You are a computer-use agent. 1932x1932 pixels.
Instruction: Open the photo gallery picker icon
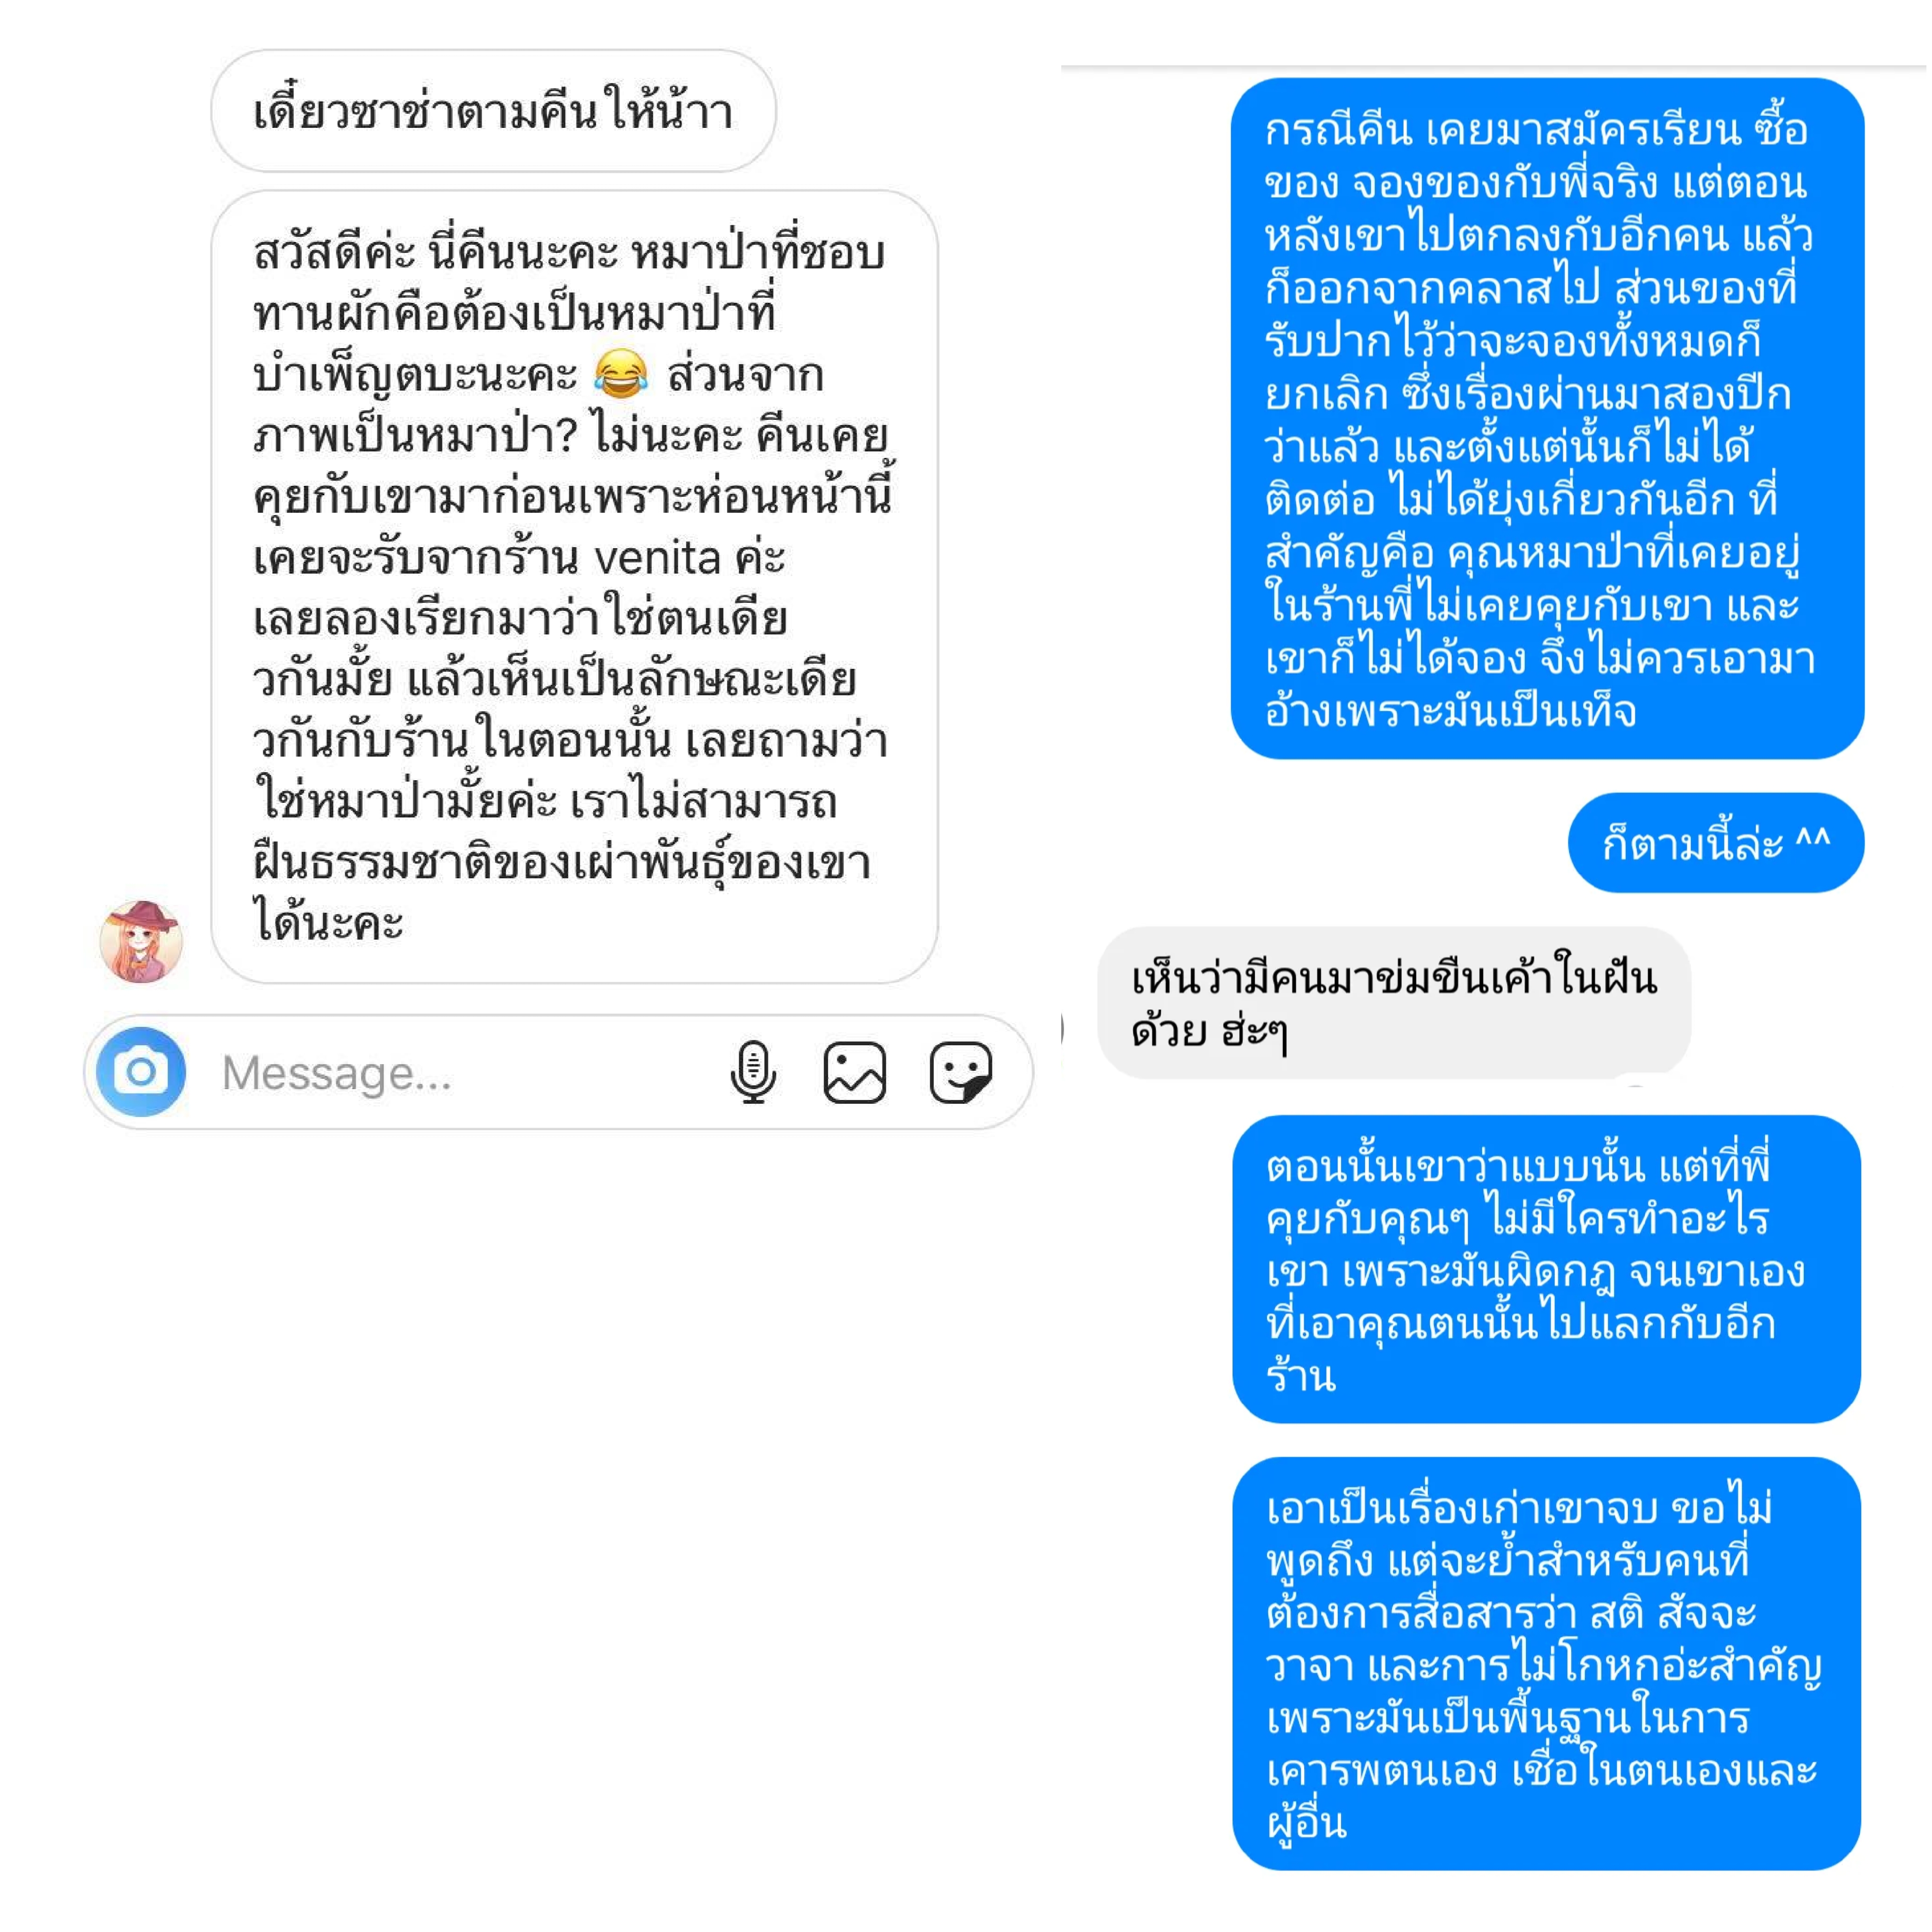click(x=855, y=1072)
